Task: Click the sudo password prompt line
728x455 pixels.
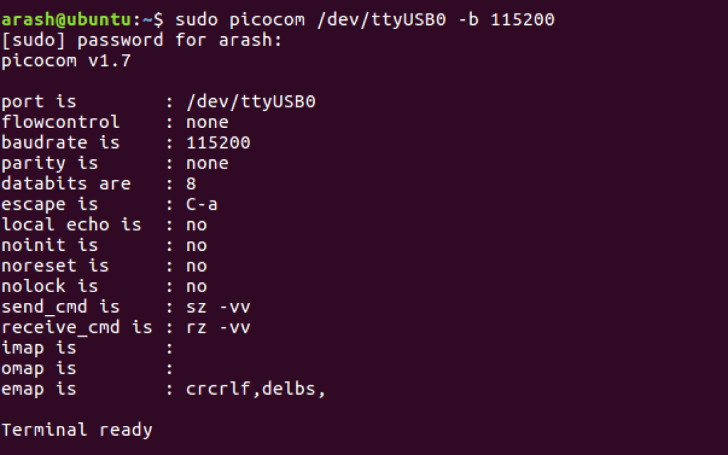Action: pyautogui.click(x=141, y=40)
